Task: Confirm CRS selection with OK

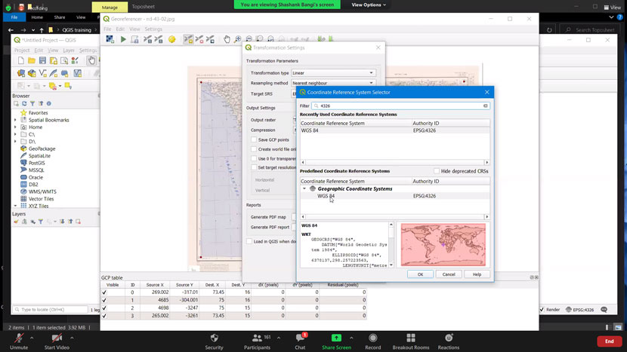Action: (x=420, y=274)
